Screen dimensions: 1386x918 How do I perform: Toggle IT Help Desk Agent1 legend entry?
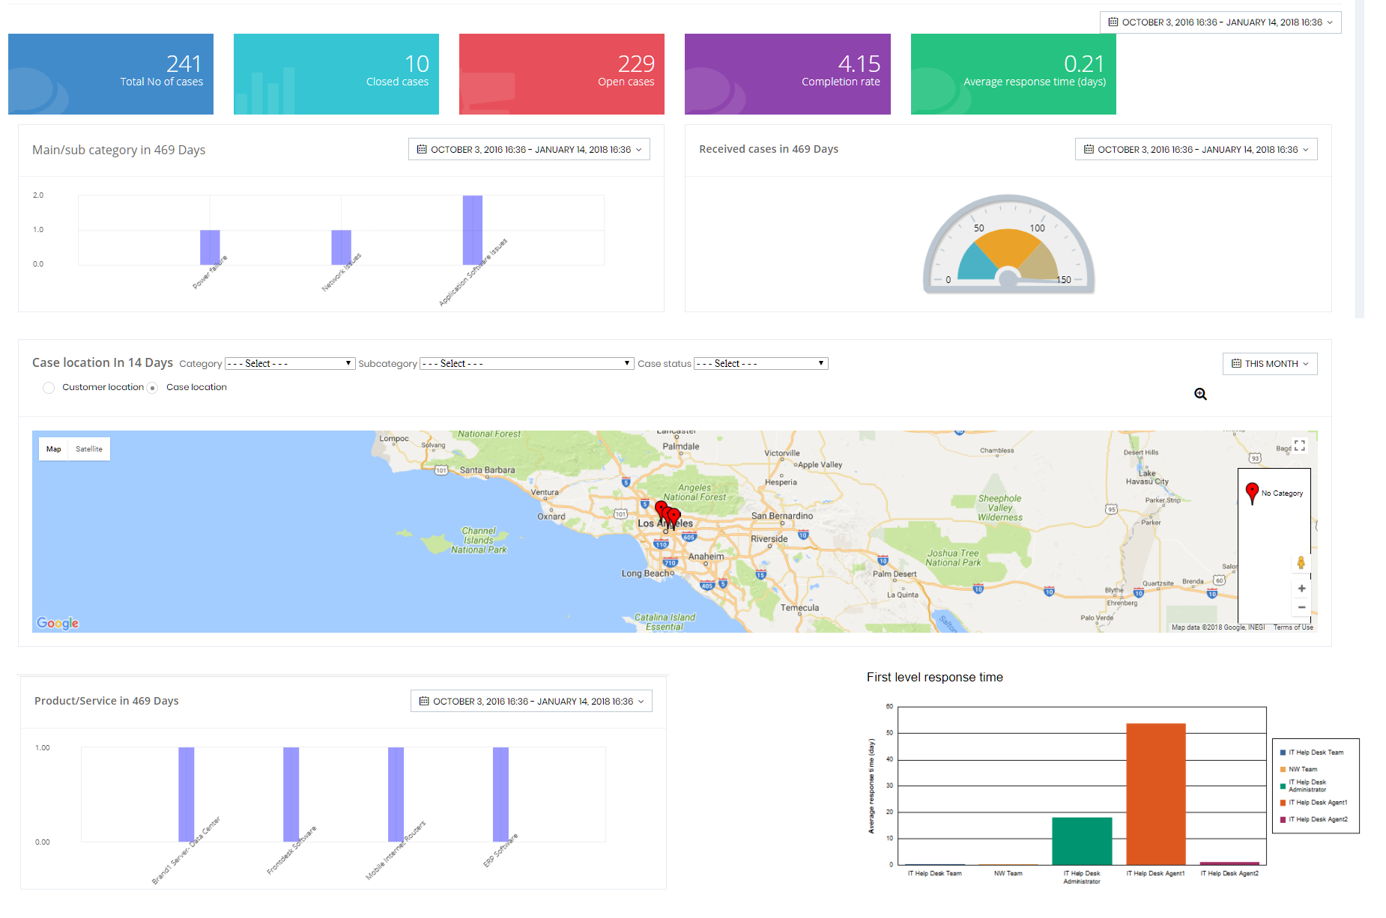[1313, 803]
